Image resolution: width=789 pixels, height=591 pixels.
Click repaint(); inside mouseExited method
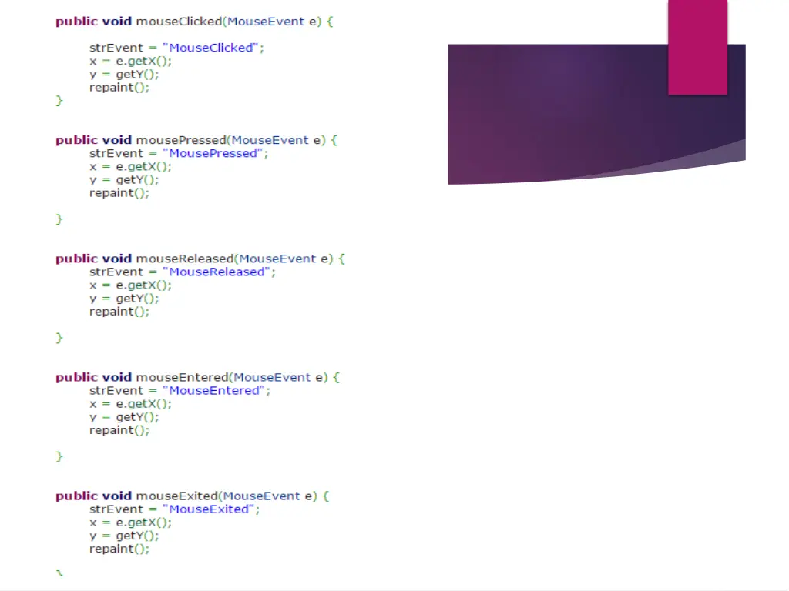(x=119, y=549)
